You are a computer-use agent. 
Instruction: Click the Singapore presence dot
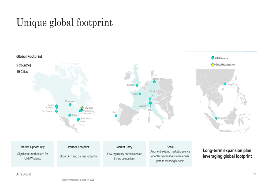(216, 118)
